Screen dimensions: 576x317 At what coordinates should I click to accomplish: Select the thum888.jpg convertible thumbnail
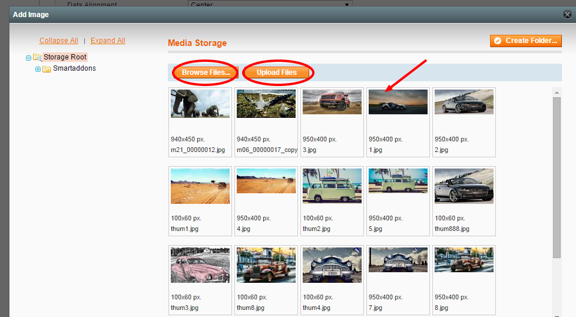click(464, 186)
